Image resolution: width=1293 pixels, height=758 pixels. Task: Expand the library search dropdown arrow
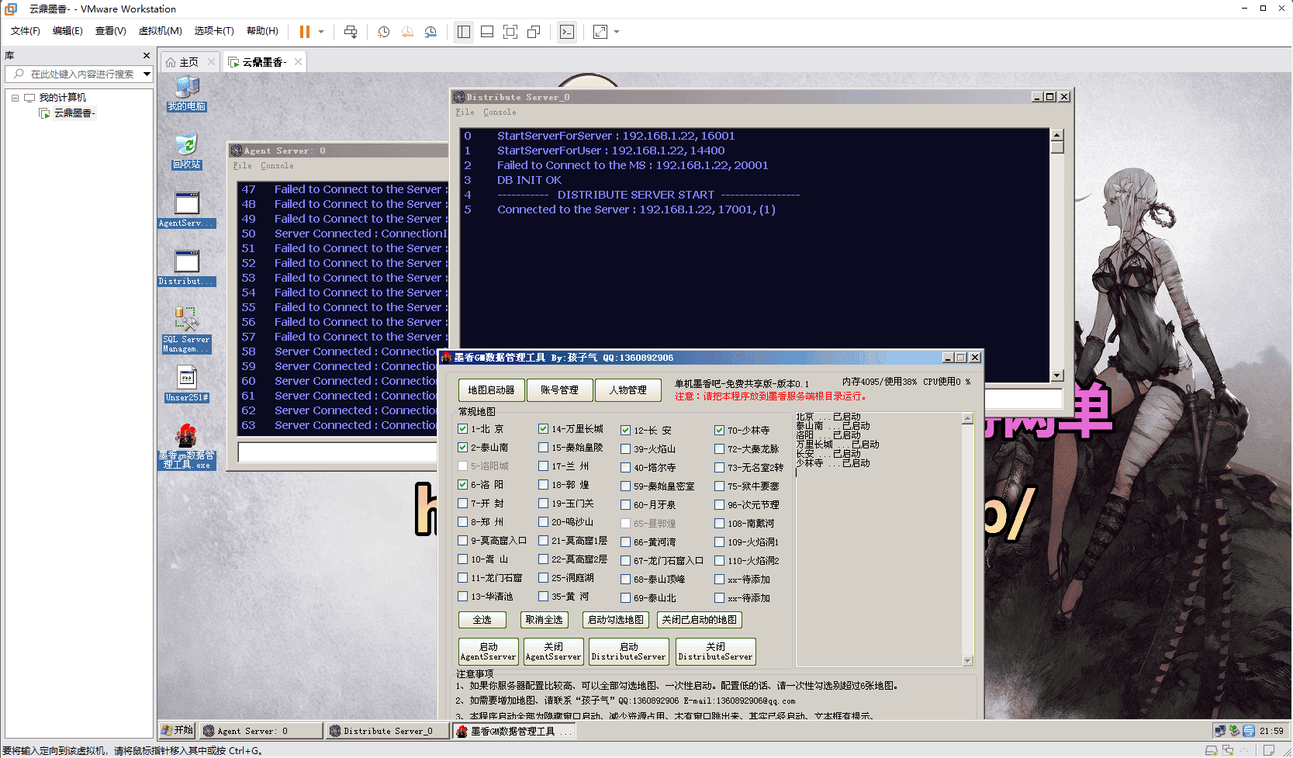(x=147, y=74)
